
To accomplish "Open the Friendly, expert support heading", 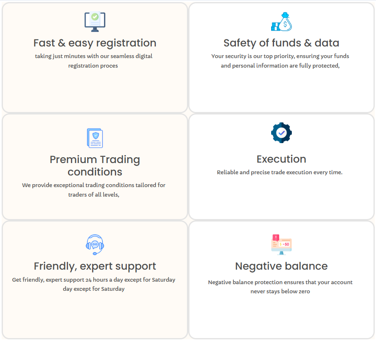I will [x=95, y=266].
